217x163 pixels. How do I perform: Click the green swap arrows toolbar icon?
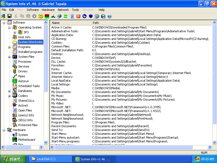66,16
